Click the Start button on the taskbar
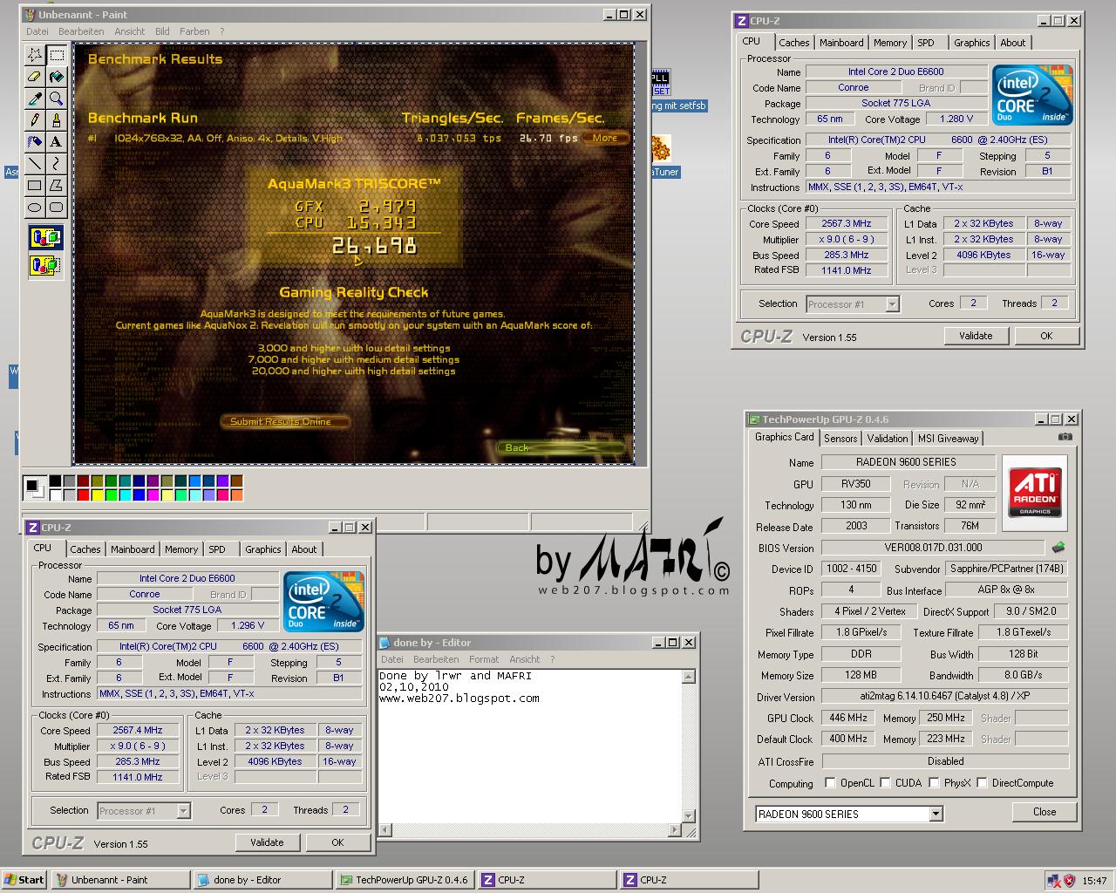This screenshot has height=893, width=1116. coord(24,880)
